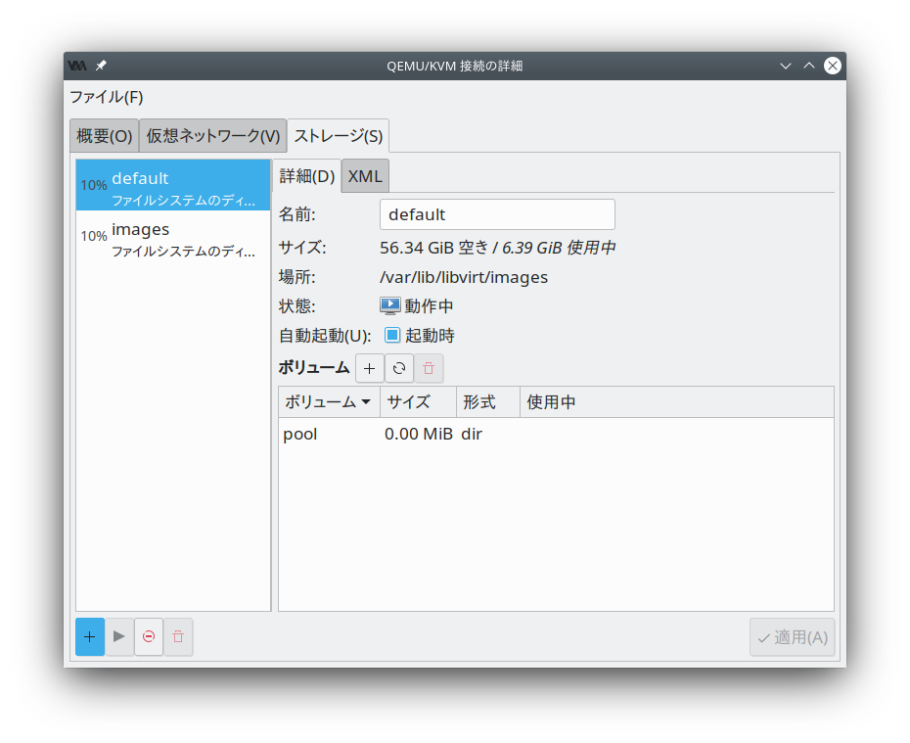Image resolution: width=910 pixels, height=743 pixels.
Task: Select the images storage pool
Action: coord(173,238)
